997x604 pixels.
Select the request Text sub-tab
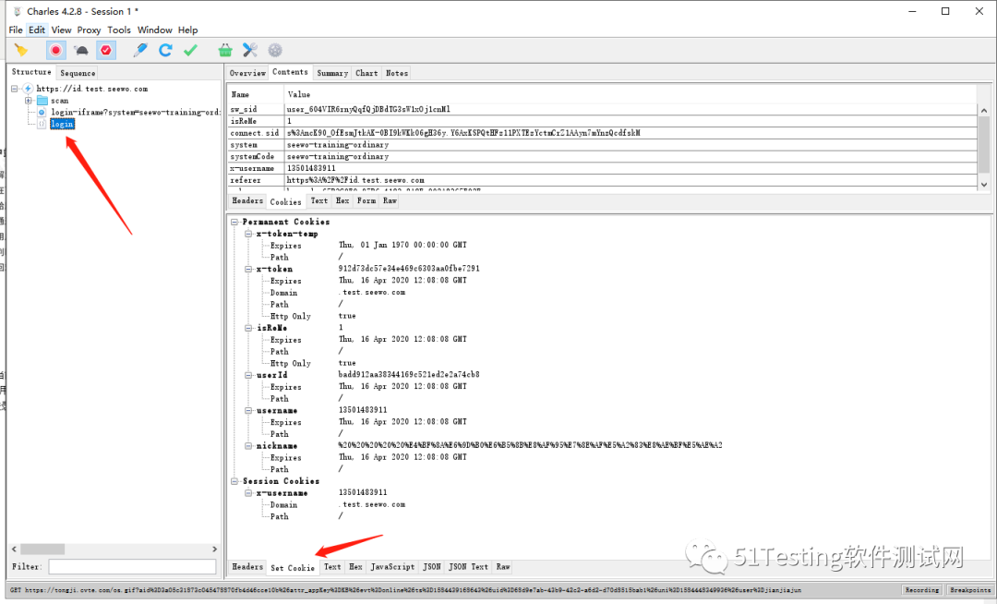point(319,201)
